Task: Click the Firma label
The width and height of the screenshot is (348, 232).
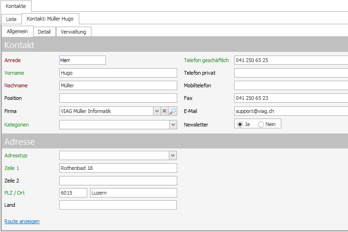Action: pos(10,111)
